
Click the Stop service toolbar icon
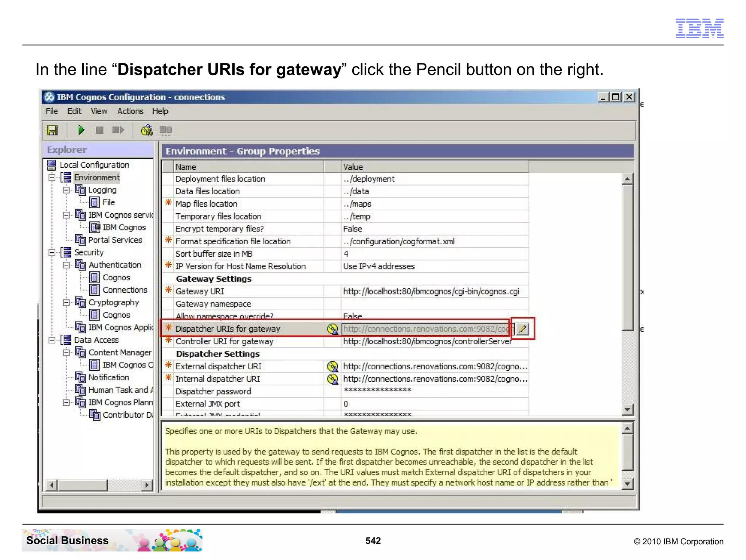pos(99,130)
